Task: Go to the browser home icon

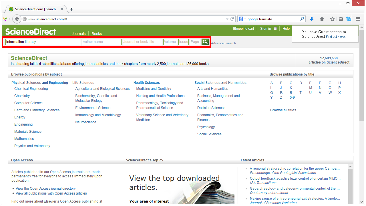Action: (x=322, y=19)
